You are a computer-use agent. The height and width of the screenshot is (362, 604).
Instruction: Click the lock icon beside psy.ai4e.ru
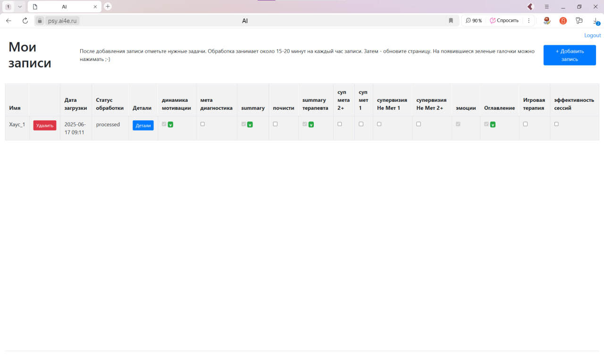pos(40,21)
